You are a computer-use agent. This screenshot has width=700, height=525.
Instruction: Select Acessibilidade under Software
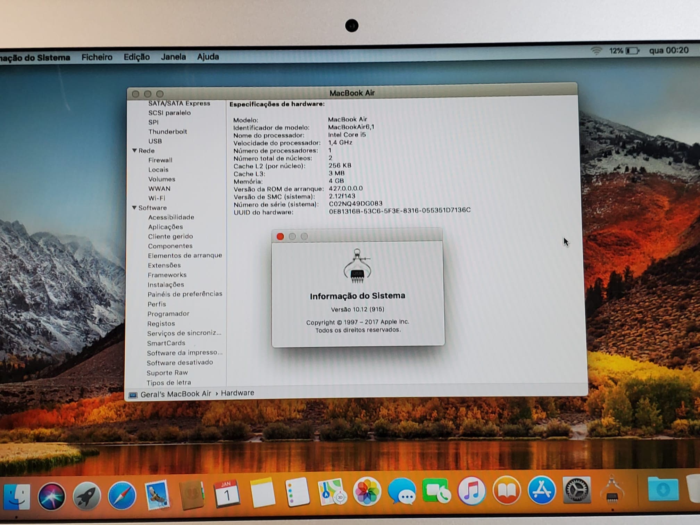(171, 217)
